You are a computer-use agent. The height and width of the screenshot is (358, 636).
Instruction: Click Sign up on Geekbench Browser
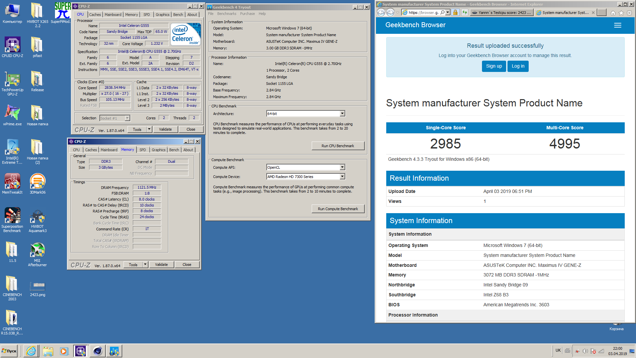coord(494,66)
